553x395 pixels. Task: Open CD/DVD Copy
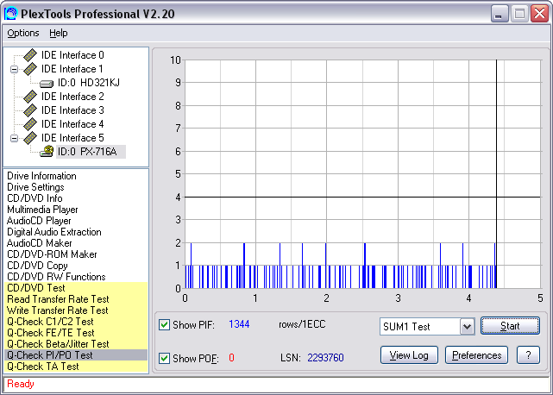coord(37,266)
